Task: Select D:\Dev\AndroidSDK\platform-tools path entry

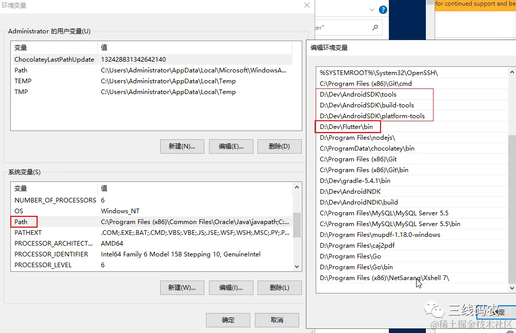Action: (x=412, y=116)
